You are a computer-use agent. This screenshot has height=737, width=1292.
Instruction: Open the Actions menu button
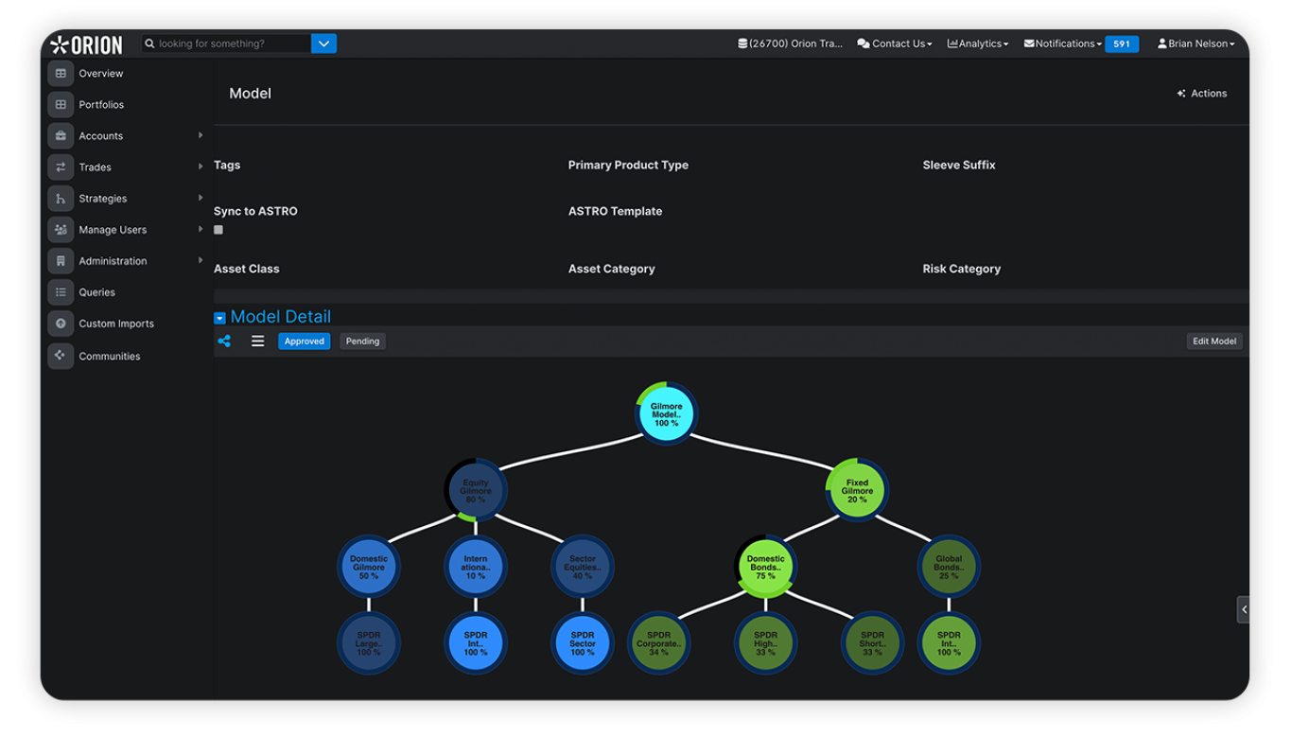pos(1201,94)
